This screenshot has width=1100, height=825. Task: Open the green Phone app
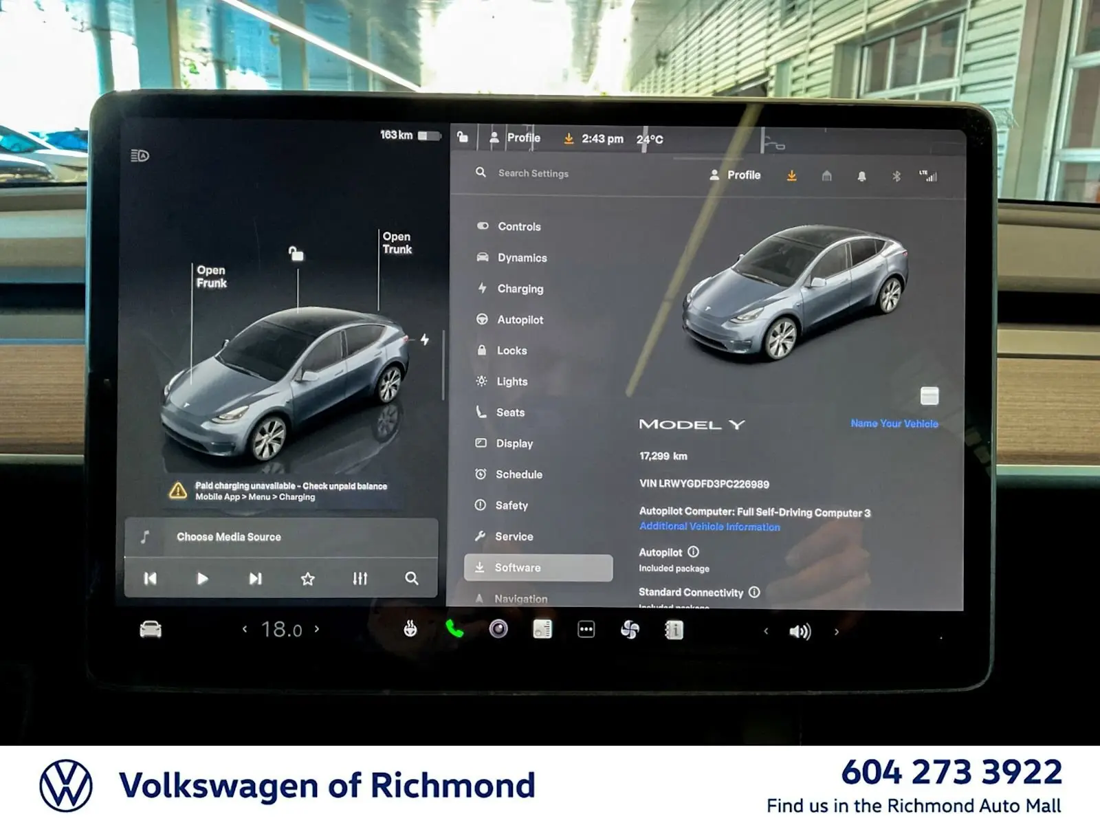tap(454, 628)
